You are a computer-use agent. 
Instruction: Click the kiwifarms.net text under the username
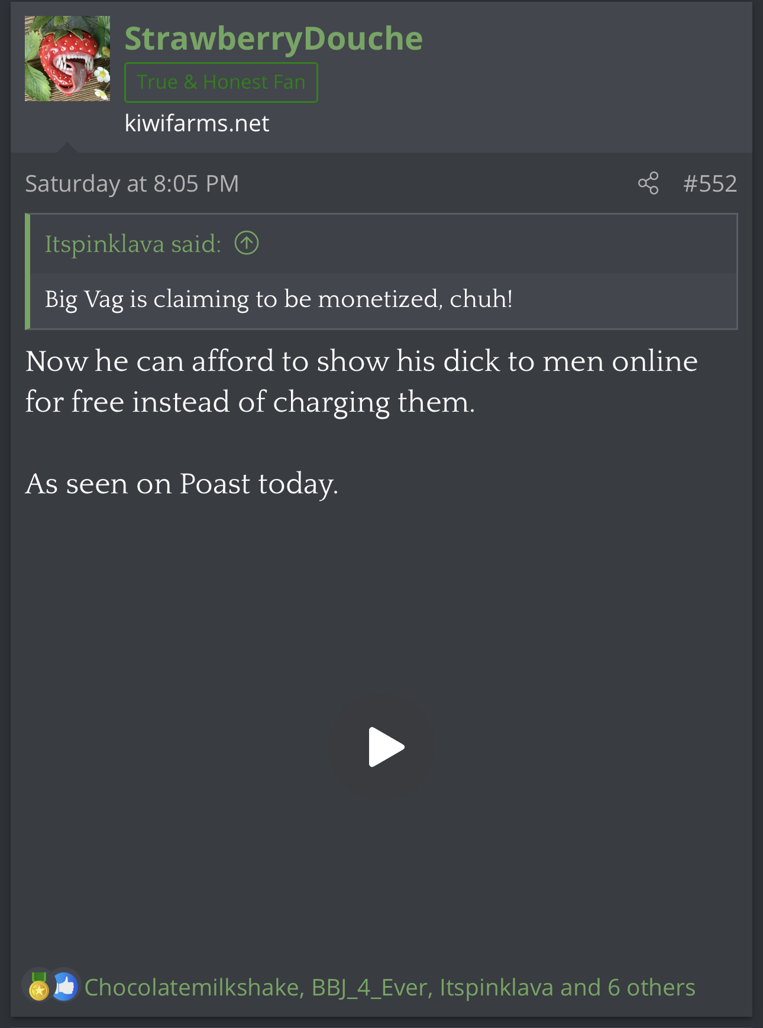pos(197,123)
